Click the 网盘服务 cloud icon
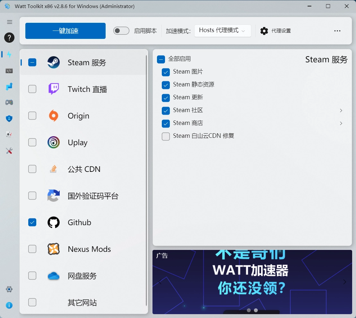The width and height of the screenshot is (356, 318). click(x=54, y=276)
